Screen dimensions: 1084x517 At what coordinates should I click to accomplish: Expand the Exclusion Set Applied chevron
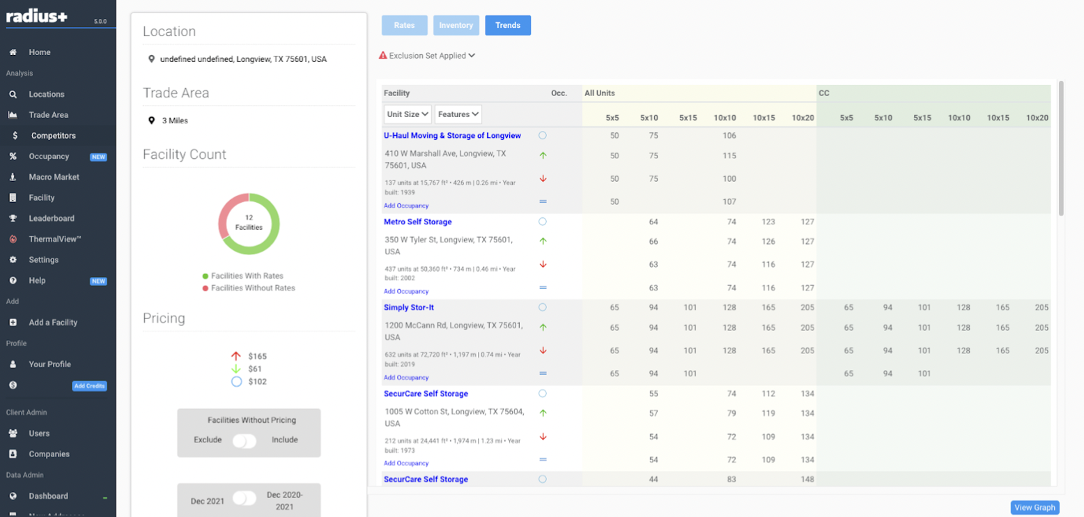pos(472,55)
